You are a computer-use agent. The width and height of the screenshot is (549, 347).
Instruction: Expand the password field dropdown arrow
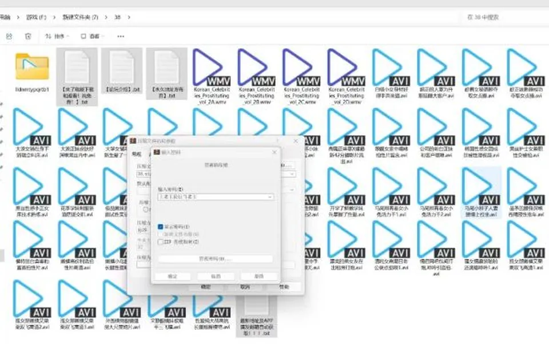point(269,197)
